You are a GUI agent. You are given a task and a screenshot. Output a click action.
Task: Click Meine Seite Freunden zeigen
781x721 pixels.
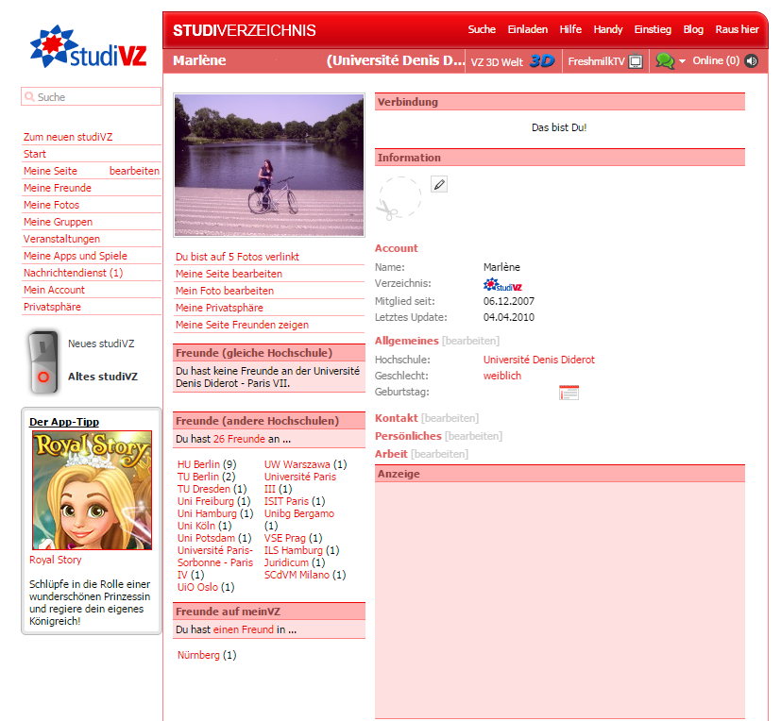tap(242, 325)
